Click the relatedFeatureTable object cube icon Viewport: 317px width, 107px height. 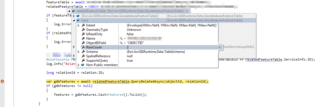coord(74,11)
